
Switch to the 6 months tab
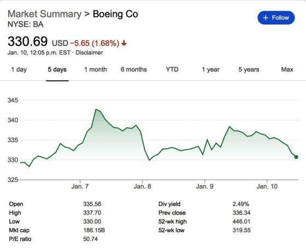(x=134, y=69)
